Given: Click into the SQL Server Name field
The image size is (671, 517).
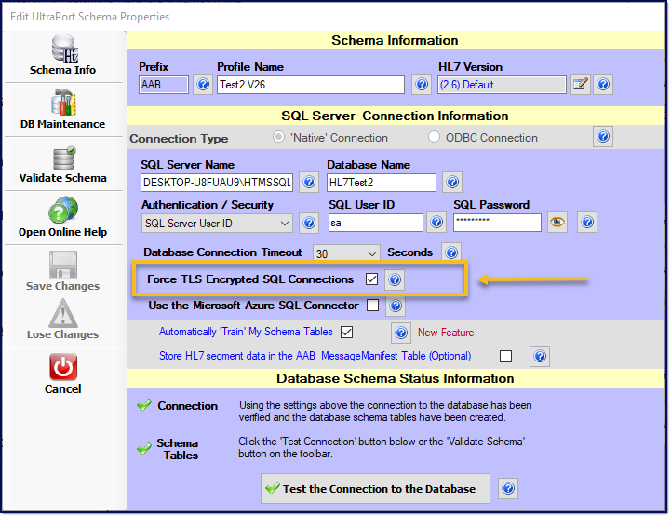Looking at the screenshot, I should (217, 183).
